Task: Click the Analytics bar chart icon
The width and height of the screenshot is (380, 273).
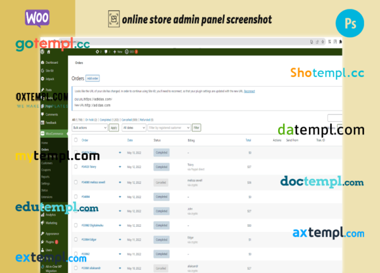Action: 42,214
